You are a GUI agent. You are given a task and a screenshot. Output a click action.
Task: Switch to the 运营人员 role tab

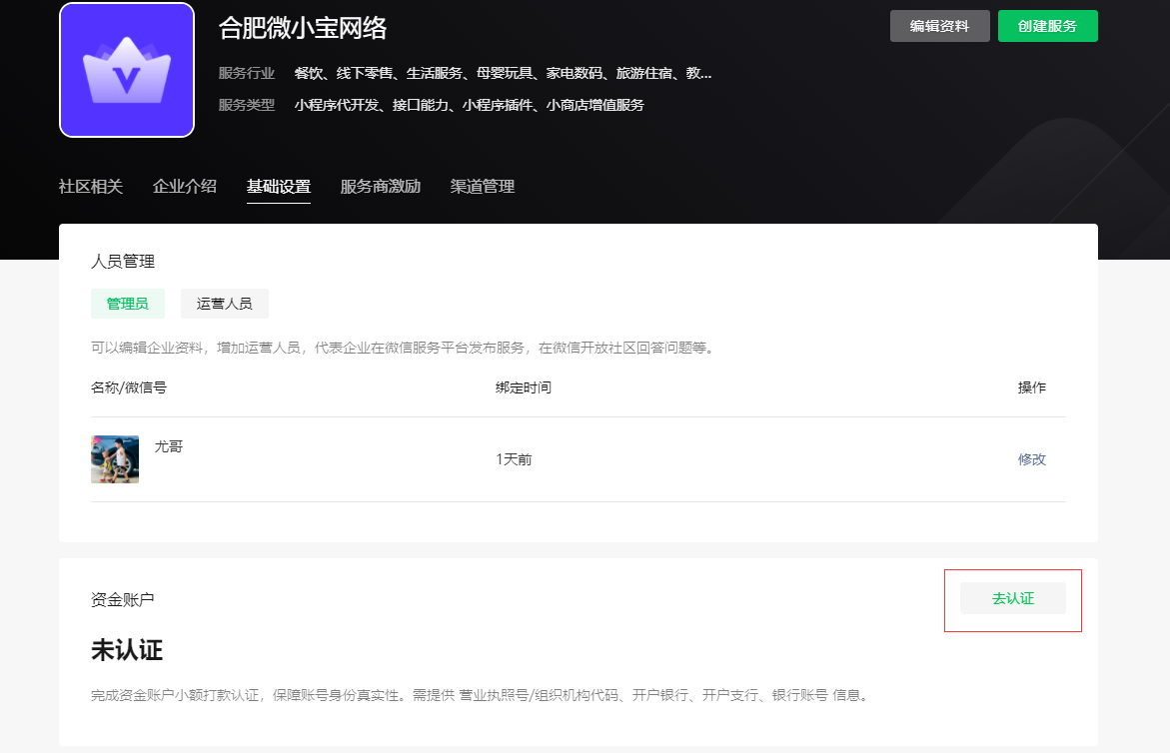point(224,304)
